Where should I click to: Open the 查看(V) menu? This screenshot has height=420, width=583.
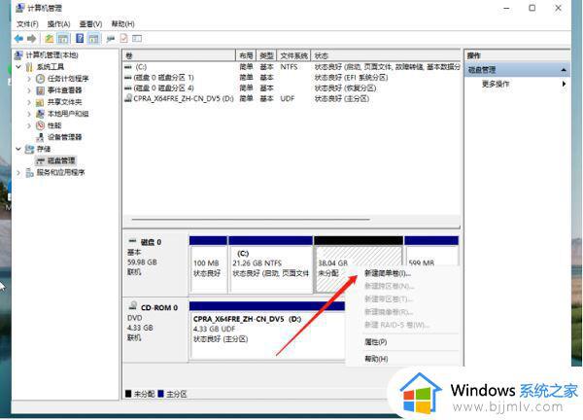[90, 23]
